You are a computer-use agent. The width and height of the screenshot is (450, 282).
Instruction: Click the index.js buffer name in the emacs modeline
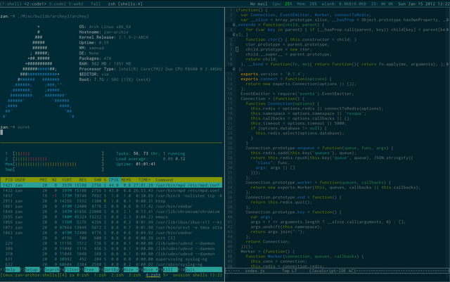pos(255,271)
